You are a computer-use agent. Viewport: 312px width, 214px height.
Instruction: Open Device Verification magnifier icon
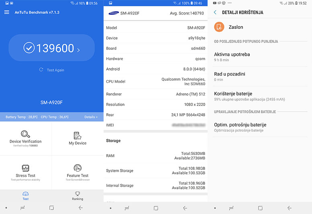[x=25, y=134]
